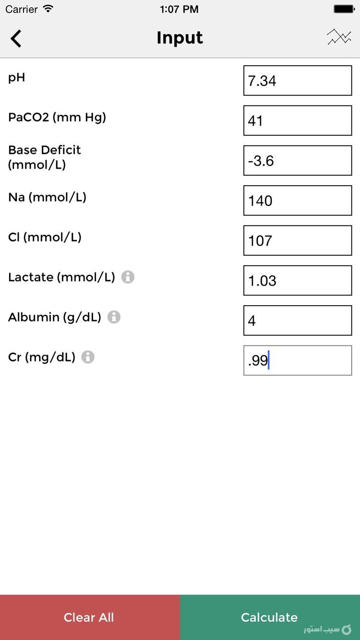Tap the back chevron arrow
The height and width of the screenshot is (640, 360).
[16, 38]
